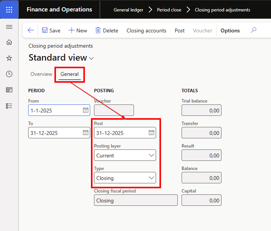This screenshot has height=231, width=271.
Task: Switch to the Overview tab
Action: coord(41,74)
